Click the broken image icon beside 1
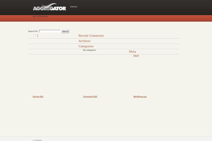Screen dimensions: 212x141 tap(35, 35)
